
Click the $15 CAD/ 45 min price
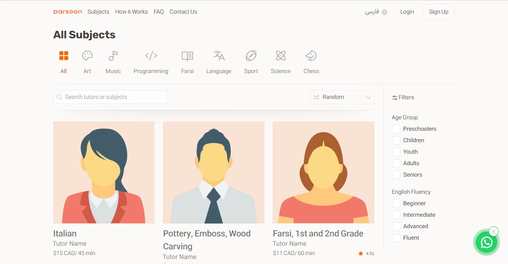(74, 253)
